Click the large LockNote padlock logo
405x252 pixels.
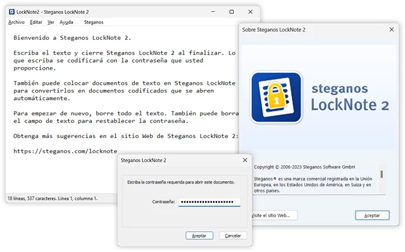276,97
